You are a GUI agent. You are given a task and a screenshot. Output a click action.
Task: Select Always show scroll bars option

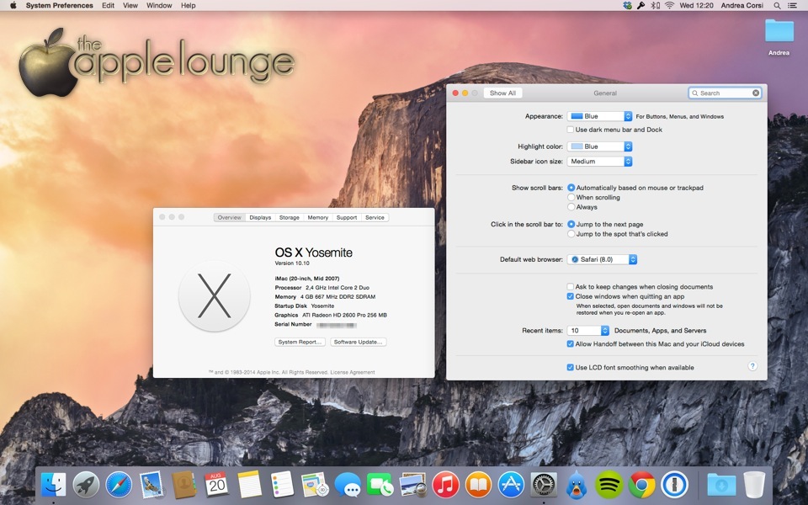(x=571, y=207)
